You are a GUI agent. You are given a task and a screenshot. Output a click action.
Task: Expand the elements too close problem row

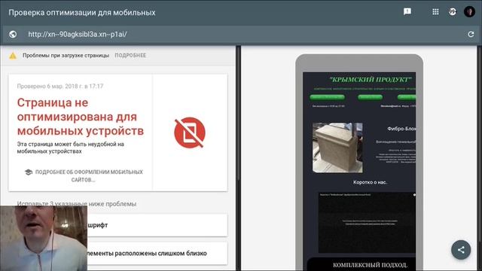point(157,254)
